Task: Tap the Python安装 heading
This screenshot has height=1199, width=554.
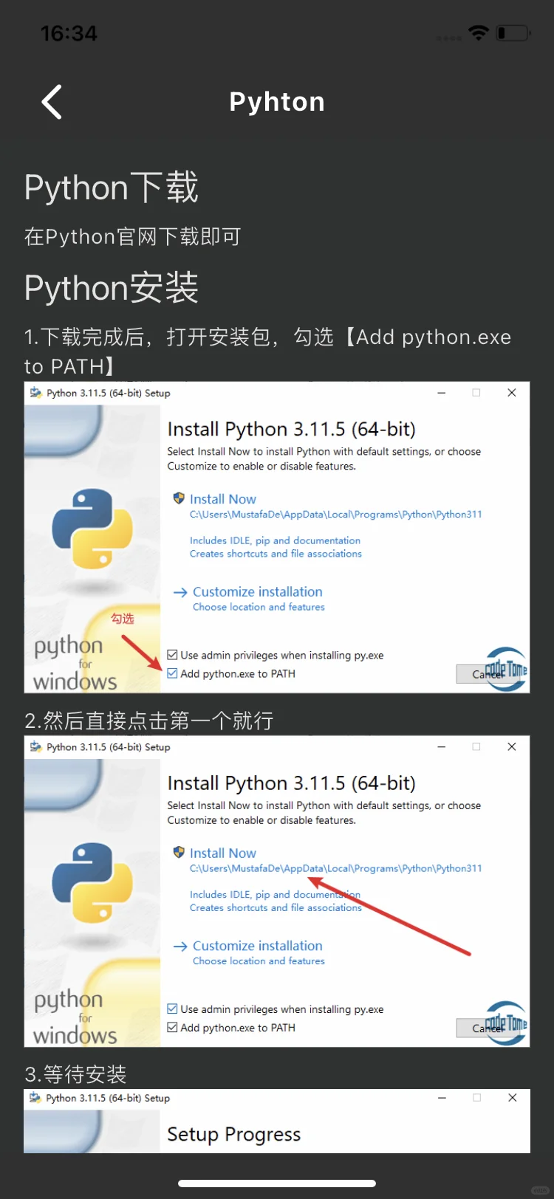Action: (x=112, y=288)
